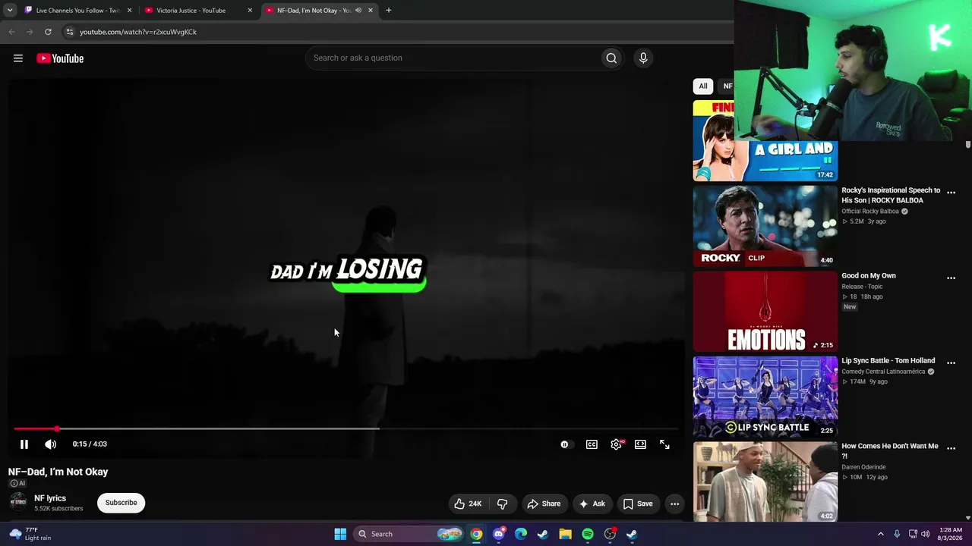This screenshot has height=546, width=972.
Task: Open options for Rocky's Inspirational Speech video
Action: [x=951, y=193]
